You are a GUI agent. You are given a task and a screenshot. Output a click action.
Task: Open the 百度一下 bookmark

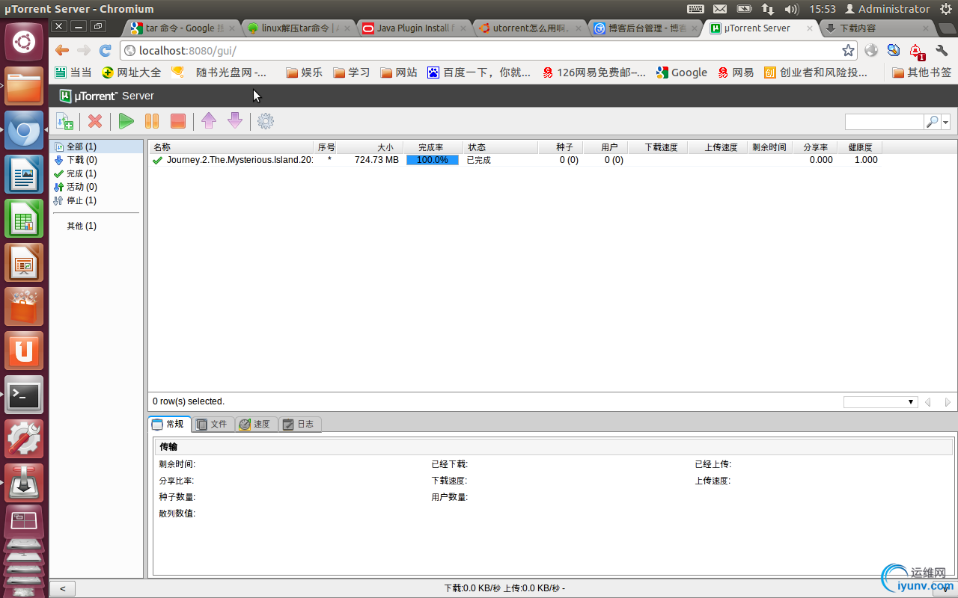pyautogui.click(x=479, y=73)
